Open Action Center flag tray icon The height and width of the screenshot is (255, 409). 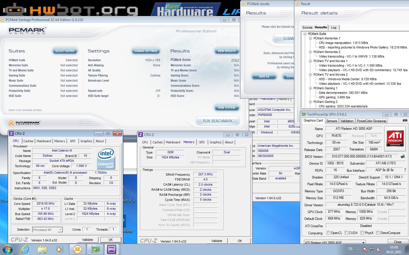point(365,250)
